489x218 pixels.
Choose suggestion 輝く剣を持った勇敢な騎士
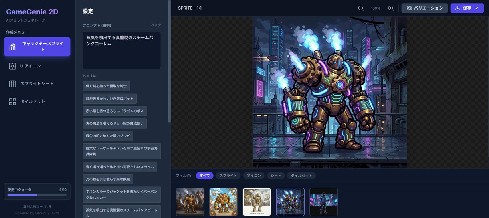[106, 86]
